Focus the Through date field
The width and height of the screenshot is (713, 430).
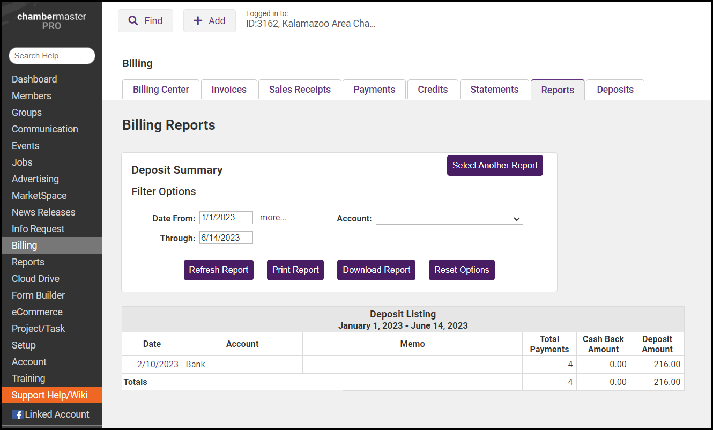(x=226, y=238)
